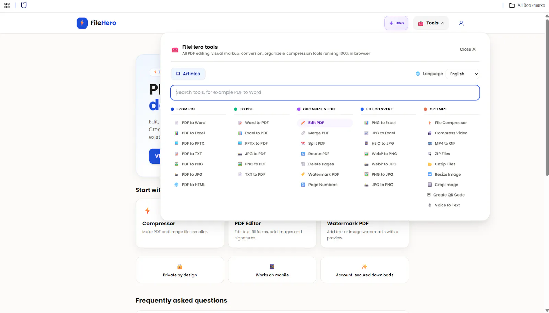Image resolution: width=549 pixels, height=313 pixels.
Task: Open All Bookmarks folder
Action: (527, 5)
